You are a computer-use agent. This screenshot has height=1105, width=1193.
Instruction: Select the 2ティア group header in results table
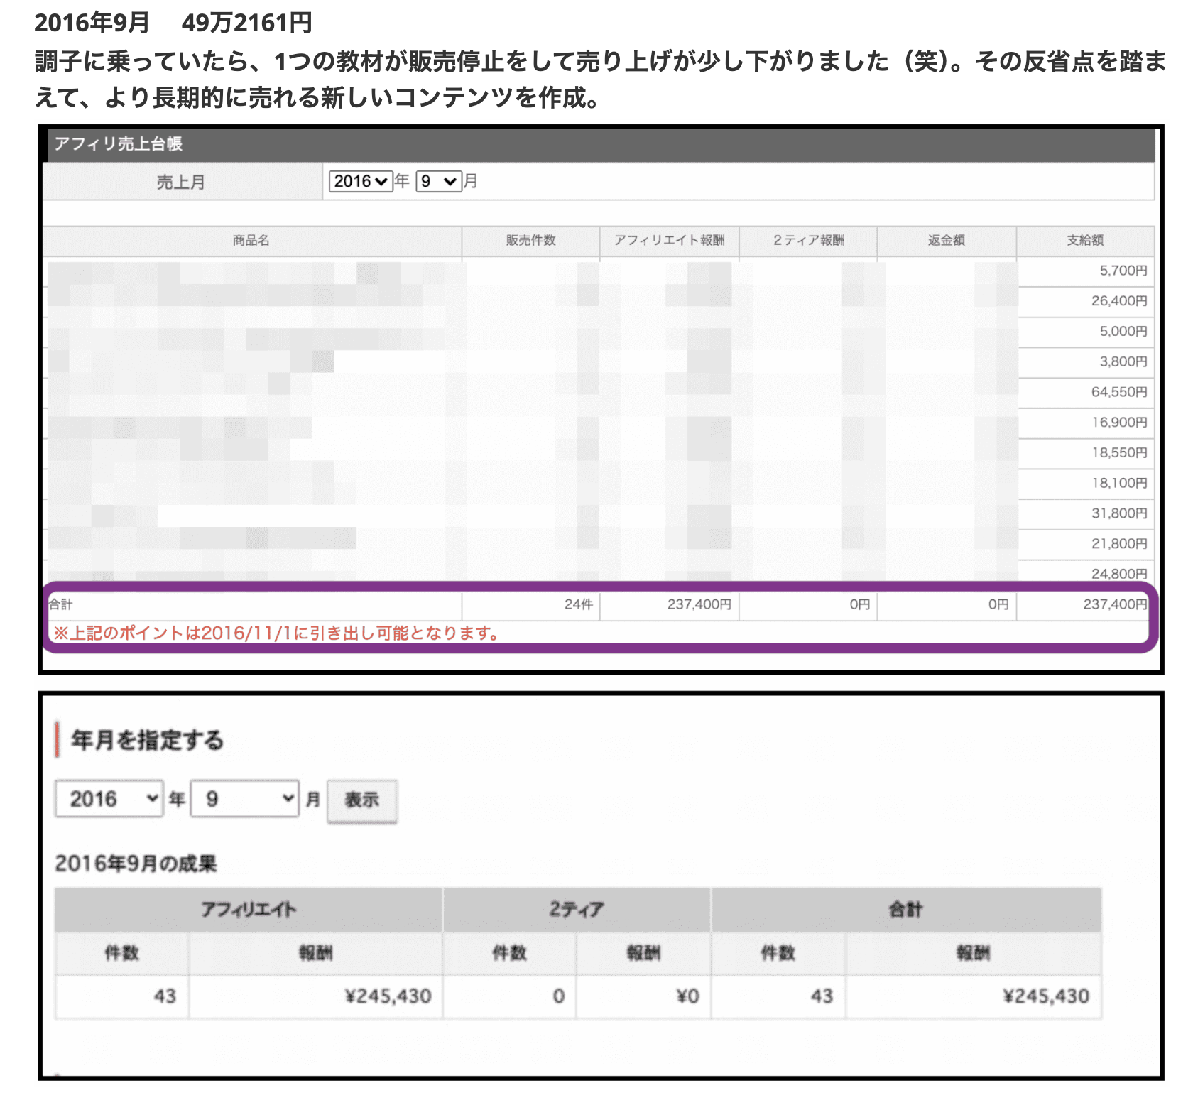576,910
